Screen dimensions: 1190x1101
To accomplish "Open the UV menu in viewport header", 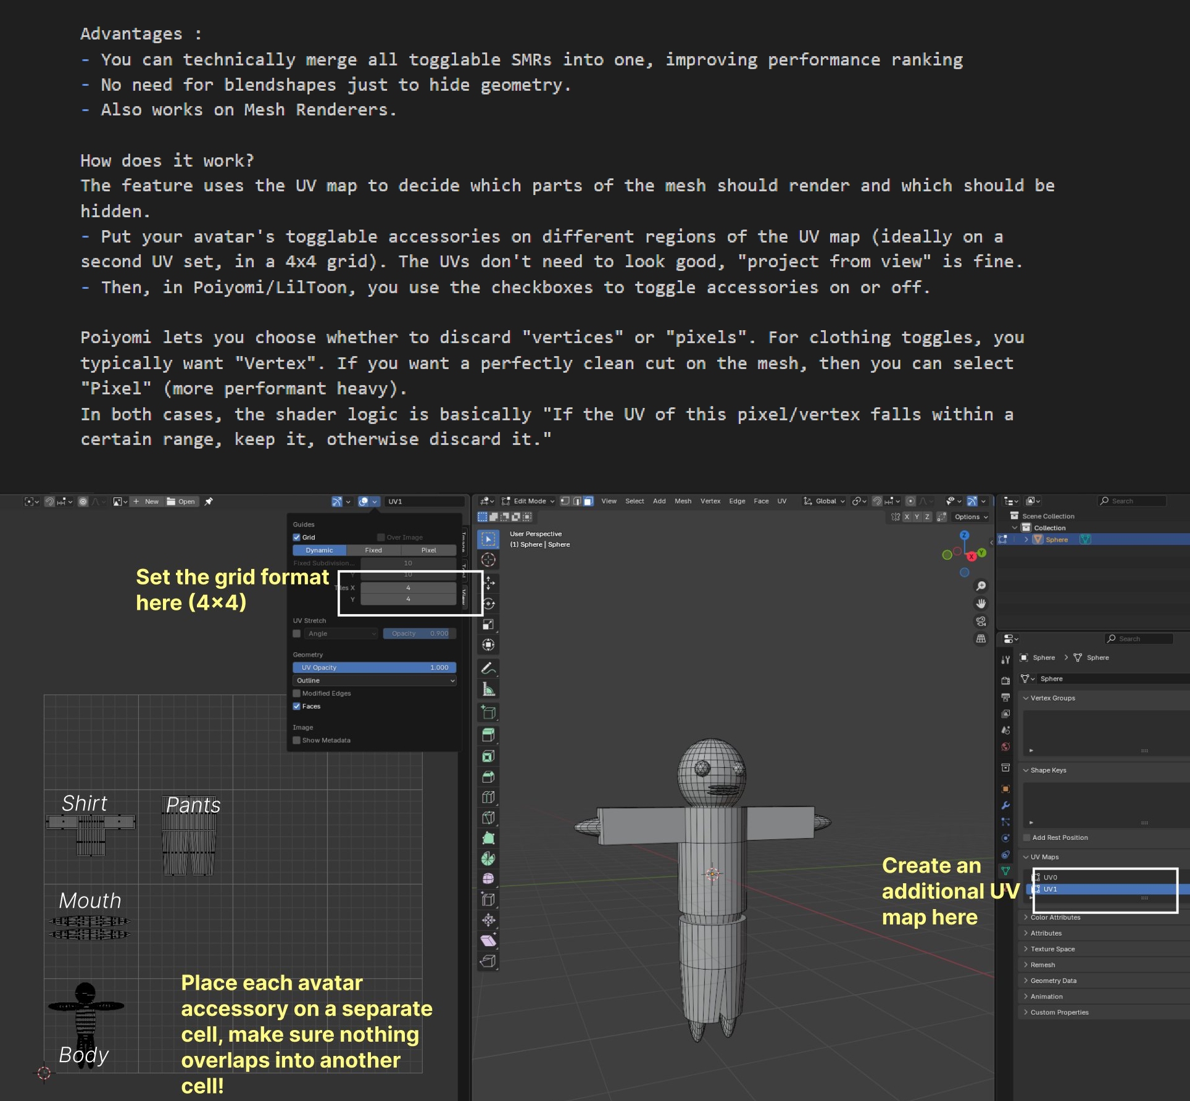I will 781,501.
